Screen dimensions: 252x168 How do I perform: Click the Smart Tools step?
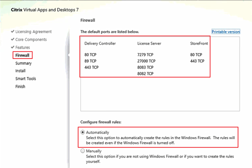click(x=26, y=79)
